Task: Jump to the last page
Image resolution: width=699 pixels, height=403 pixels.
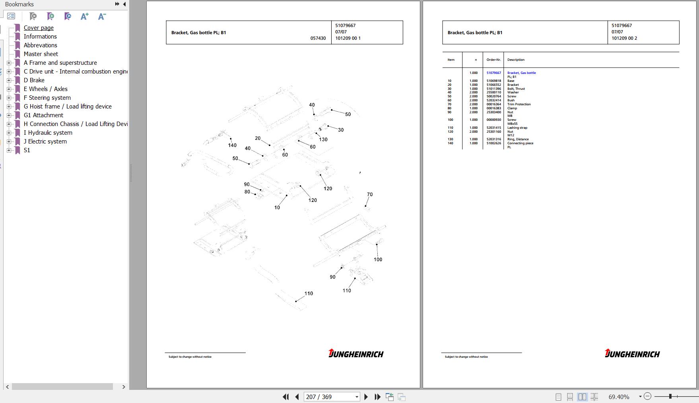Action: click(377, 397)
